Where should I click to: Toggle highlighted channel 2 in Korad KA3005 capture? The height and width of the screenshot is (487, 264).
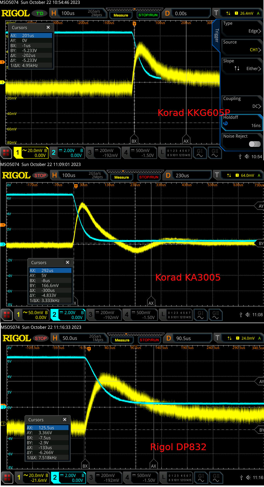(x=68, y=315)
